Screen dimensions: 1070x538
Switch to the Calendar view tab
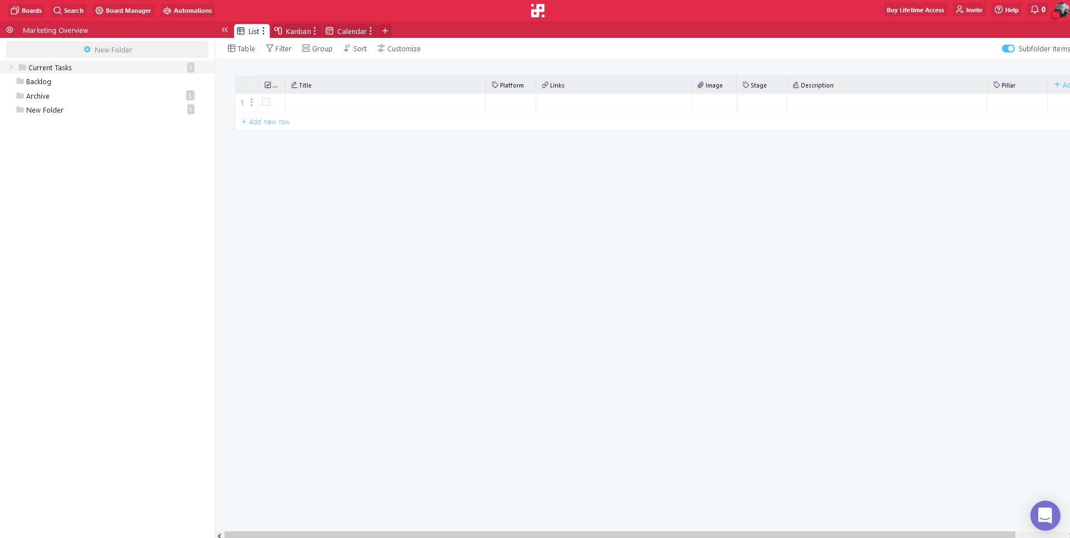point(347,31)
